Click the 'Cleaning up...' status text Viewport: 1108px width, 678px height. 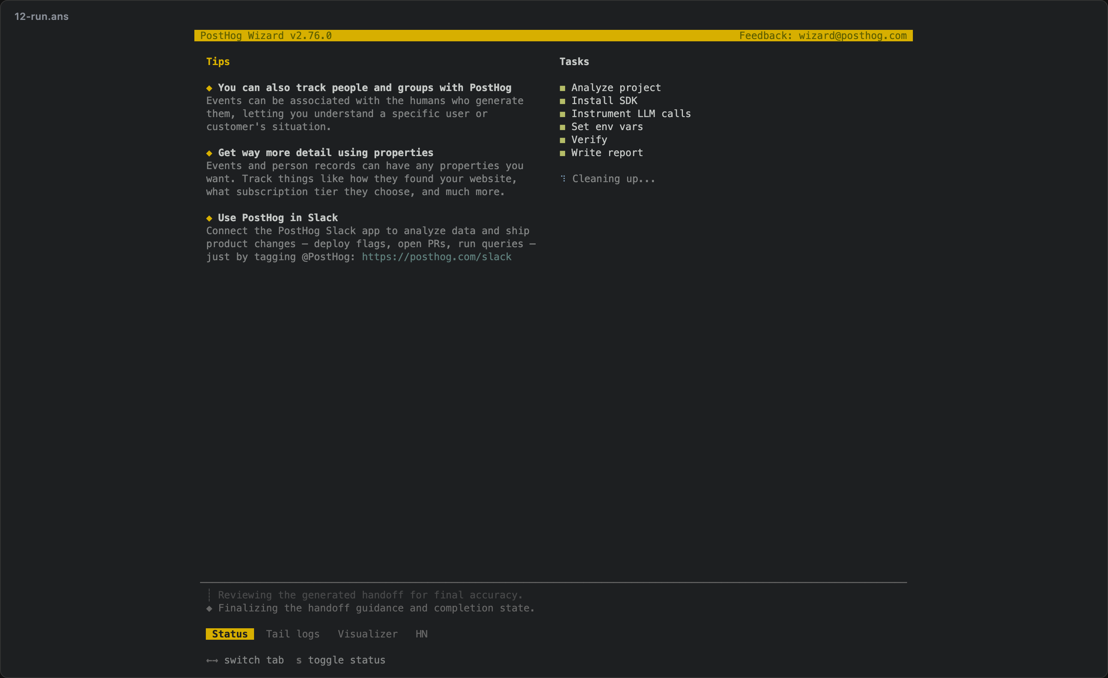click(613, 179)
